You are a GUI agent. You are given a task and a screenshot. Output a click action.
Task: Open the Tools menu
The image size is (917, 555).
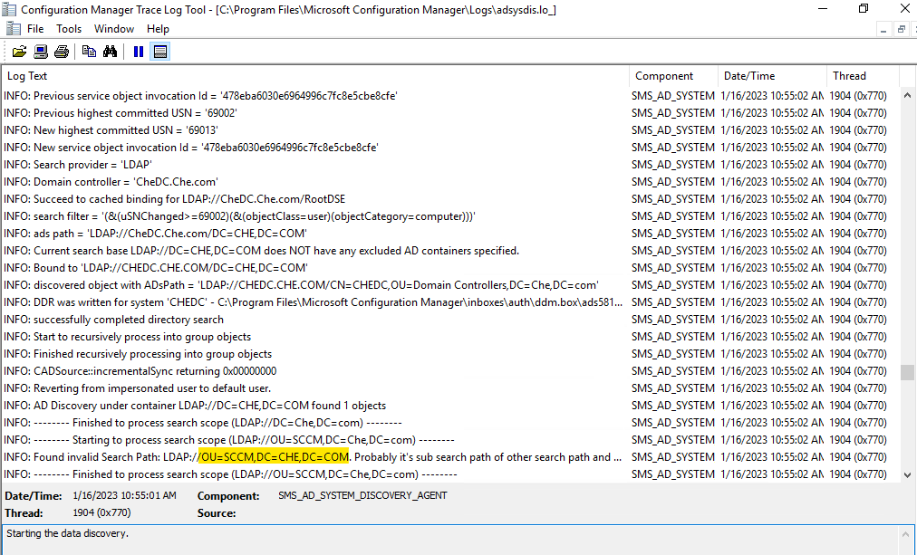pyautogui.click(x=69, y=29)
